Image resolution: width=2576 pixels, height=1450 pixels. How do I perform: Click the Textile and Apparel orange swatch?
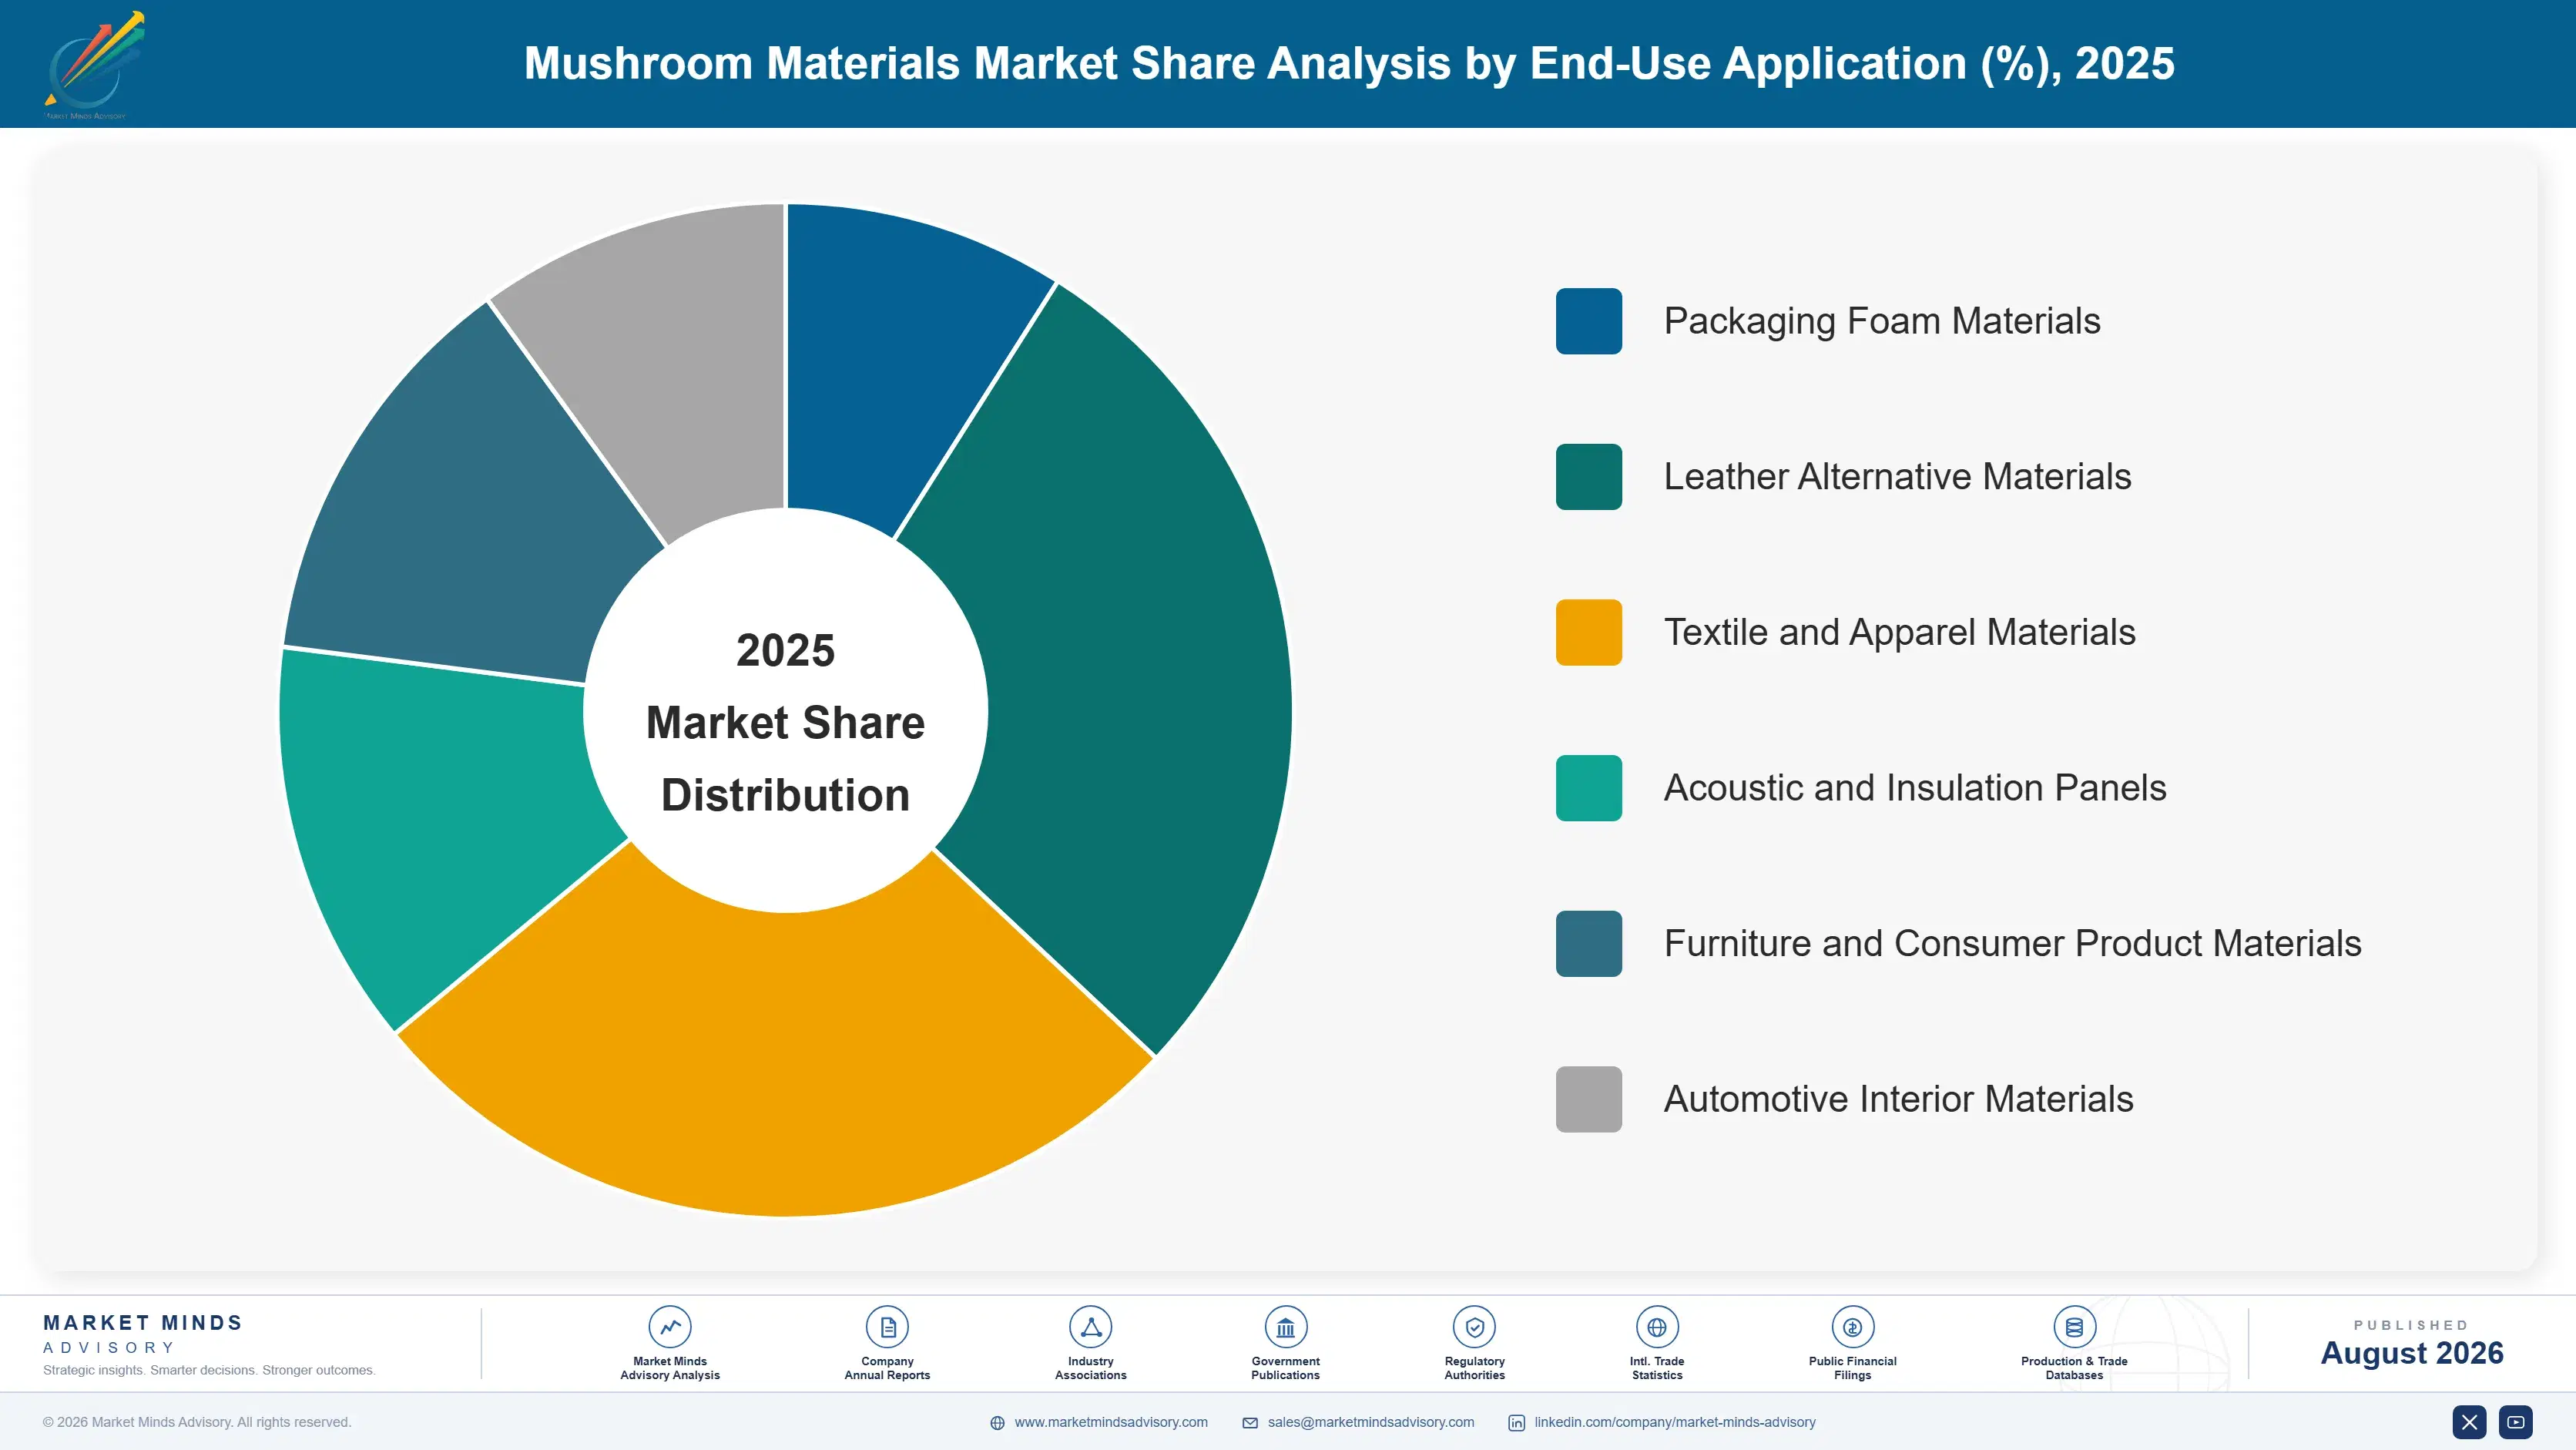(1588, 632)
